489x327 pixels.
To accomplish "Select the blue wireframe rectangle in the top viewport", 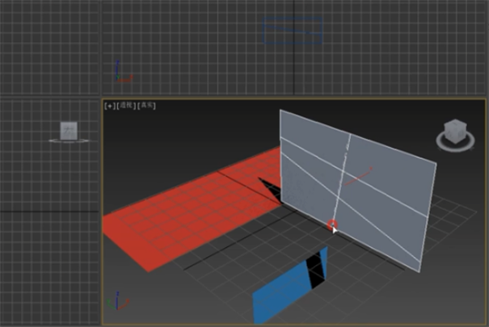I will click(x=293, y=31).
